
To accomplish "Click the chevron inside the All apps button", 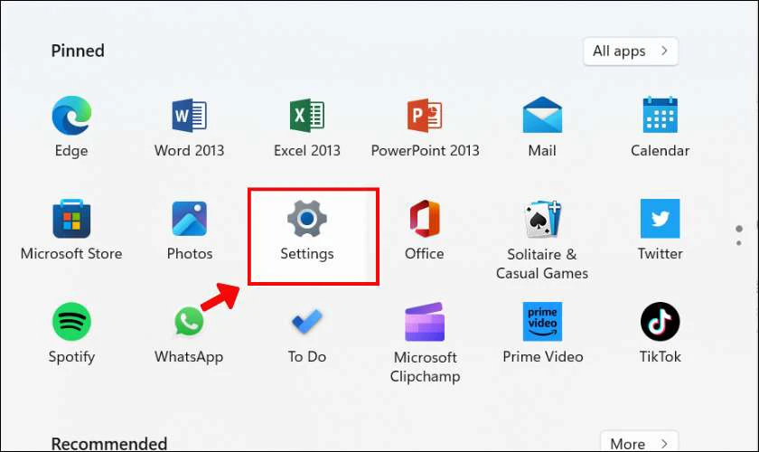I will click(665, 51).
